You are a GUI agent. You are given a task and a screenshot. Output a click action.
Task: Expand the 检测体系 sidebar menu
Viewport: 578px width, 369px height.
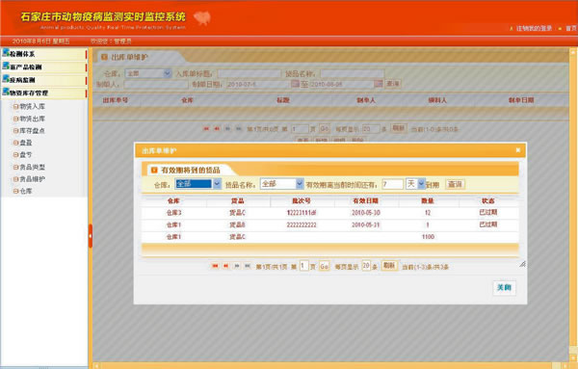point(44,54)
